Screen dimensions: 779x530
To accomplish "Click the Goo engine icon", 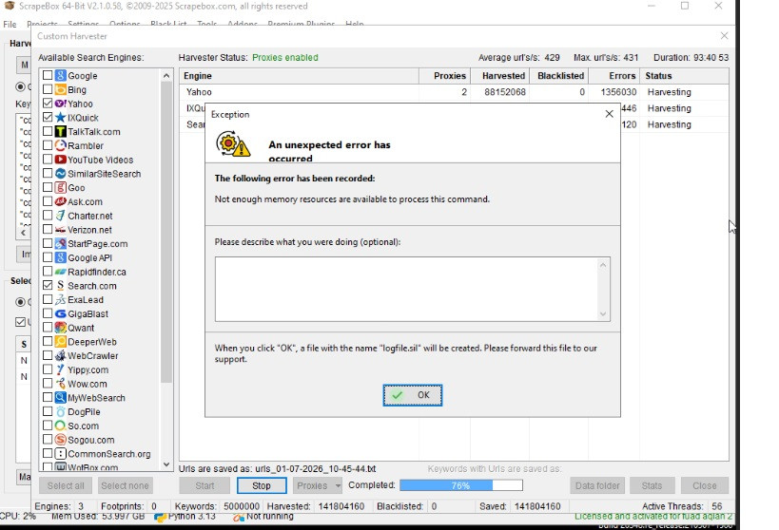I will [x=61, y=187].
